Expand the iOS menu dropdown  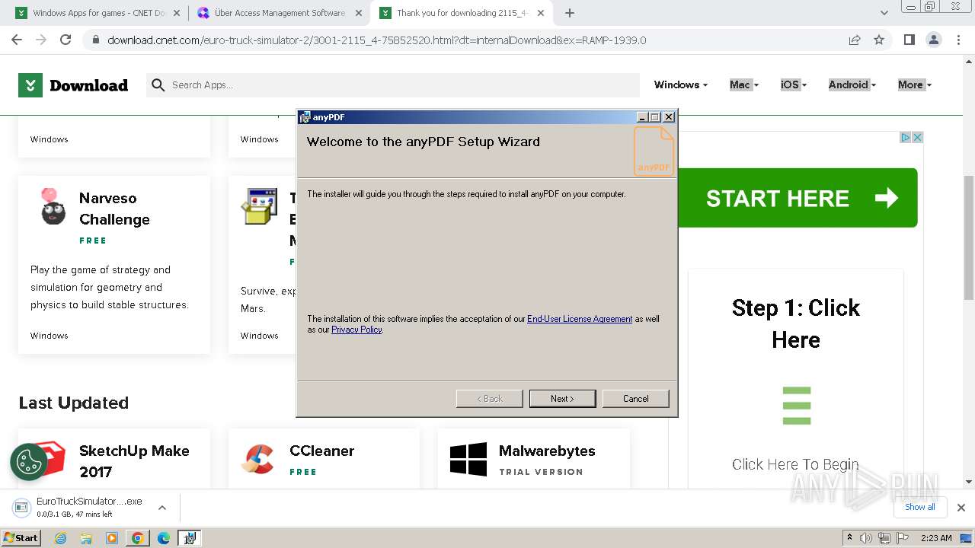794,85
